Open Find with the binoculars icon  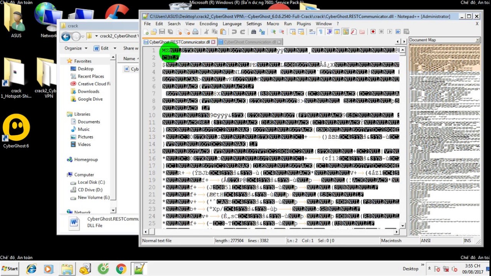coord(254,31)
